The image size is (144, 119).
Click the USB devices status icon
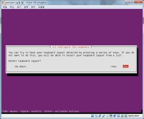click(103, 116)
